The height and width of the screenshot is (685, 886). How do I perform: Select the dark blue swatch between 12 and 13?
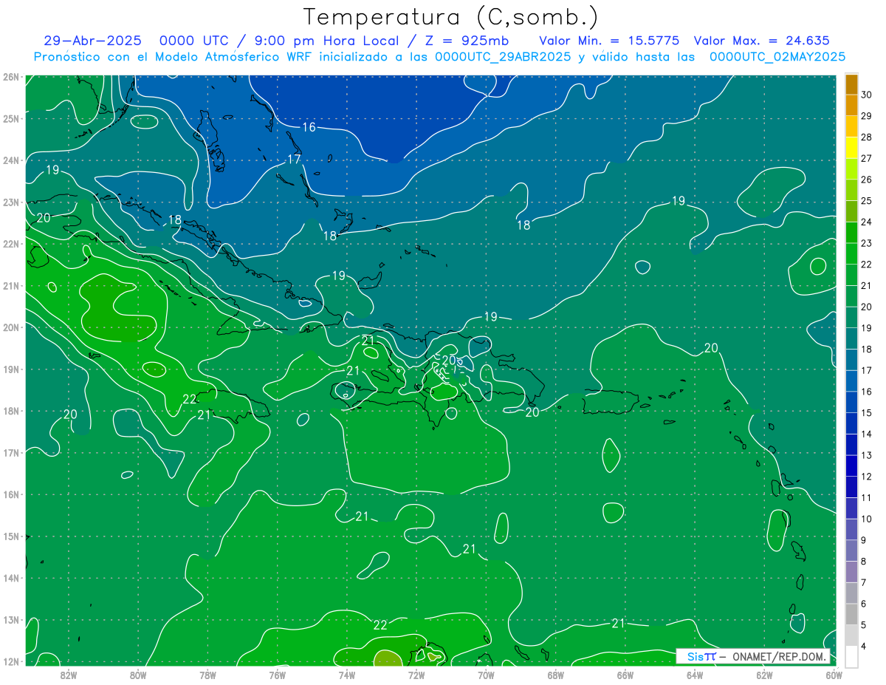[x=851, y=466]
